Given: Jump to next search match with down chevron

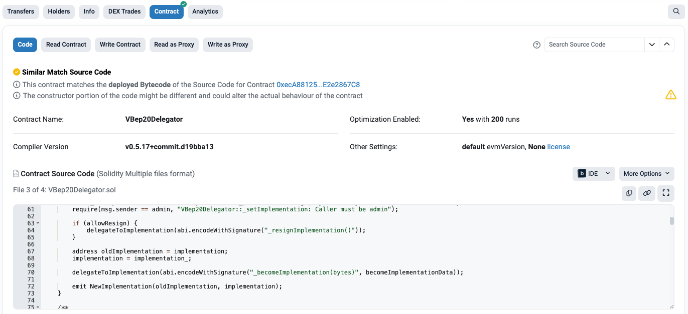Looking at the screenshot, I should tap(652, 45).
